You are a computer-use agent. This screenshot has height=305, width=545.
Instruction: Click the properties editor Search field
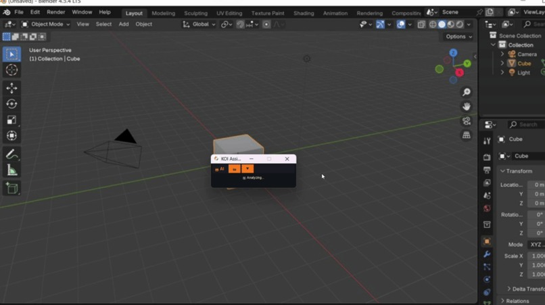click(x=526, y=124)
